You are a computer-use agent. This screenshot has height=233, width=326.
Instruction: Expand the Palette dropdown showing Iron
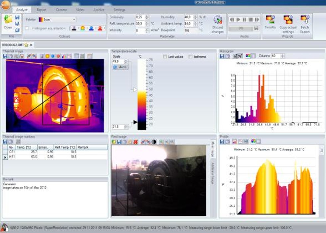74,20
